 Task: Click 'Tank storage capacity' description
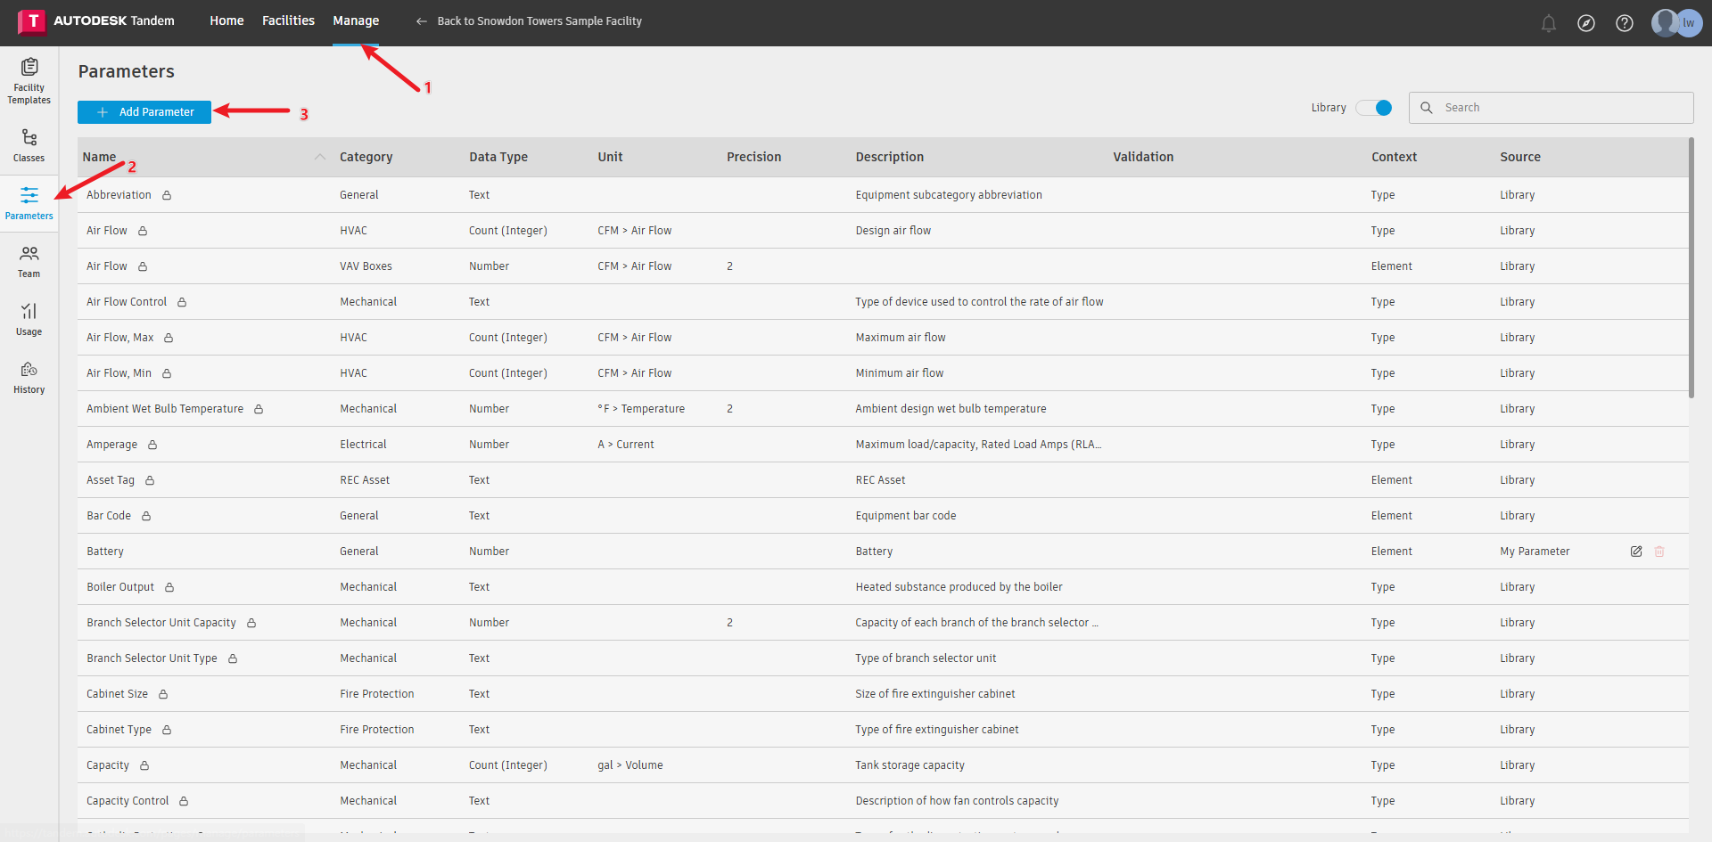pos(910,765)
